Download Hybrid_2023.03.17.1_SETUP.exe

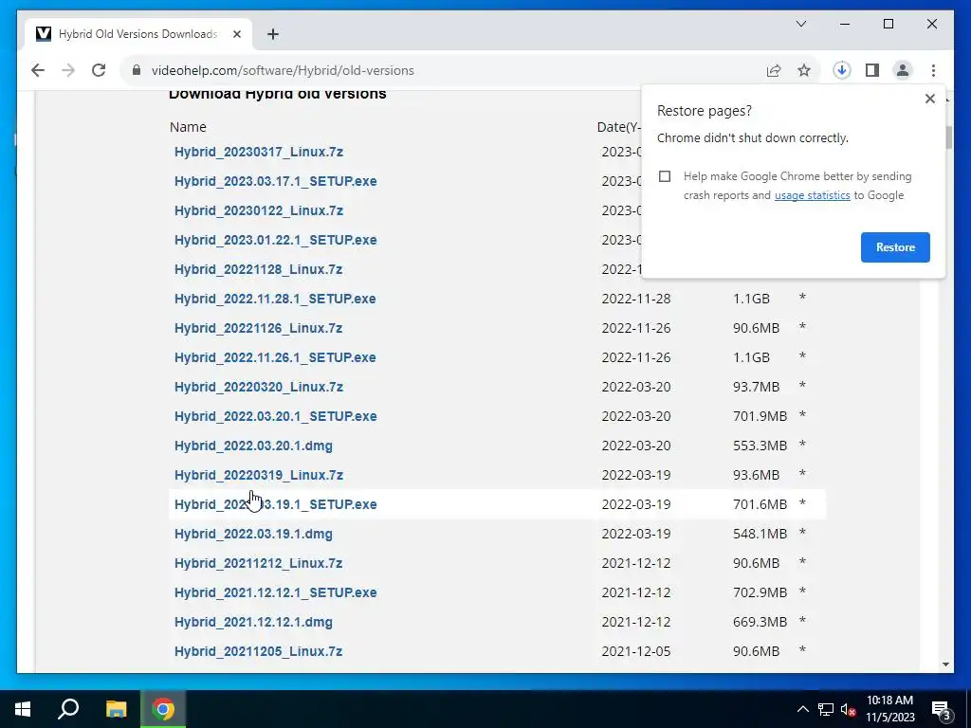point(276,181)
